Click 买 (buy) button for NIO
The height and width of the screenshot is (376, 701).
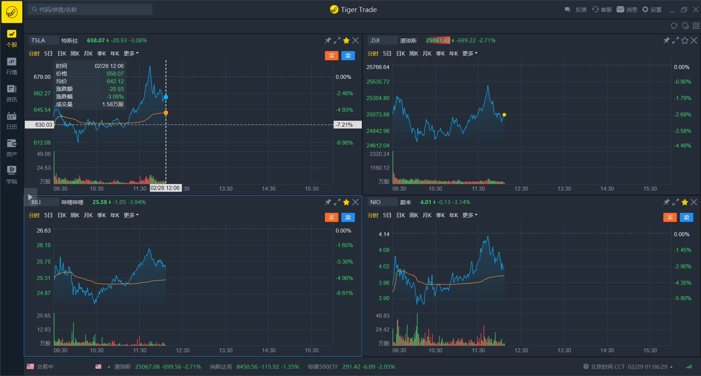coord(670,217)
